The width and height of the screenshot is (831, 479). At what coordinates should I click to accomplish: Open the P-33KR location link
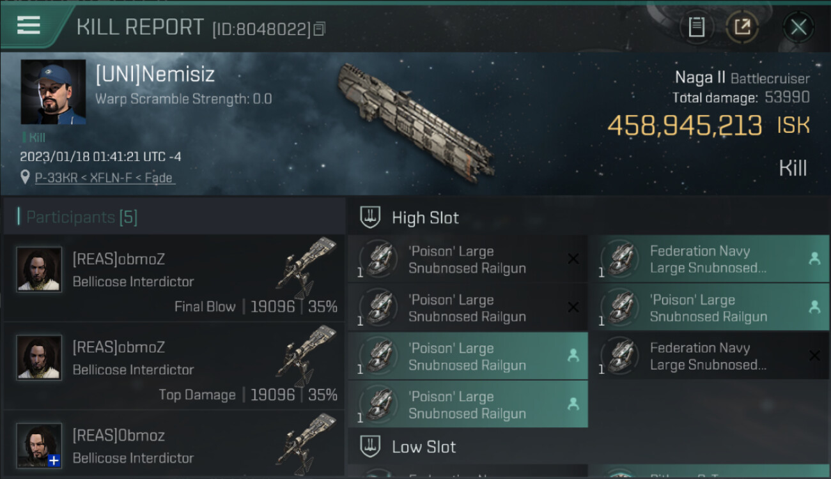104,178
